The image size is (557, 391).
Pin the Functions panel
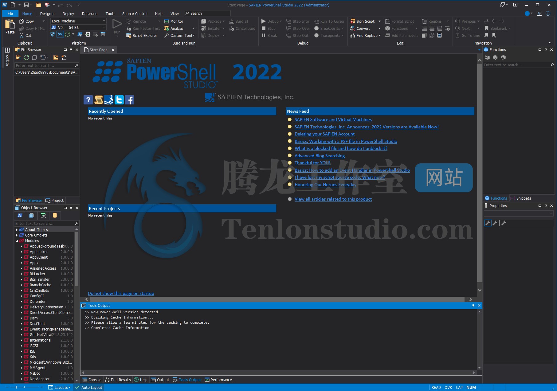point(546,49)
